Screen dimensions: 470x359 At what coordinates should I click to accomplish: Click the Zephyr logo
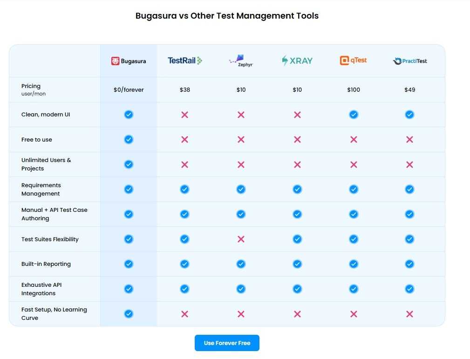click(241, 61)
